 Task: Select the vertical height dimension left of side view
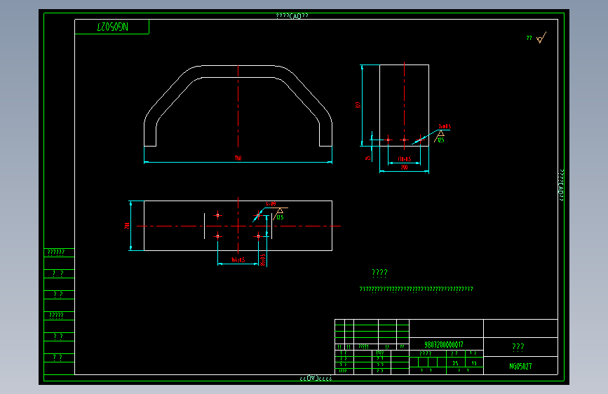pos(358,105)
